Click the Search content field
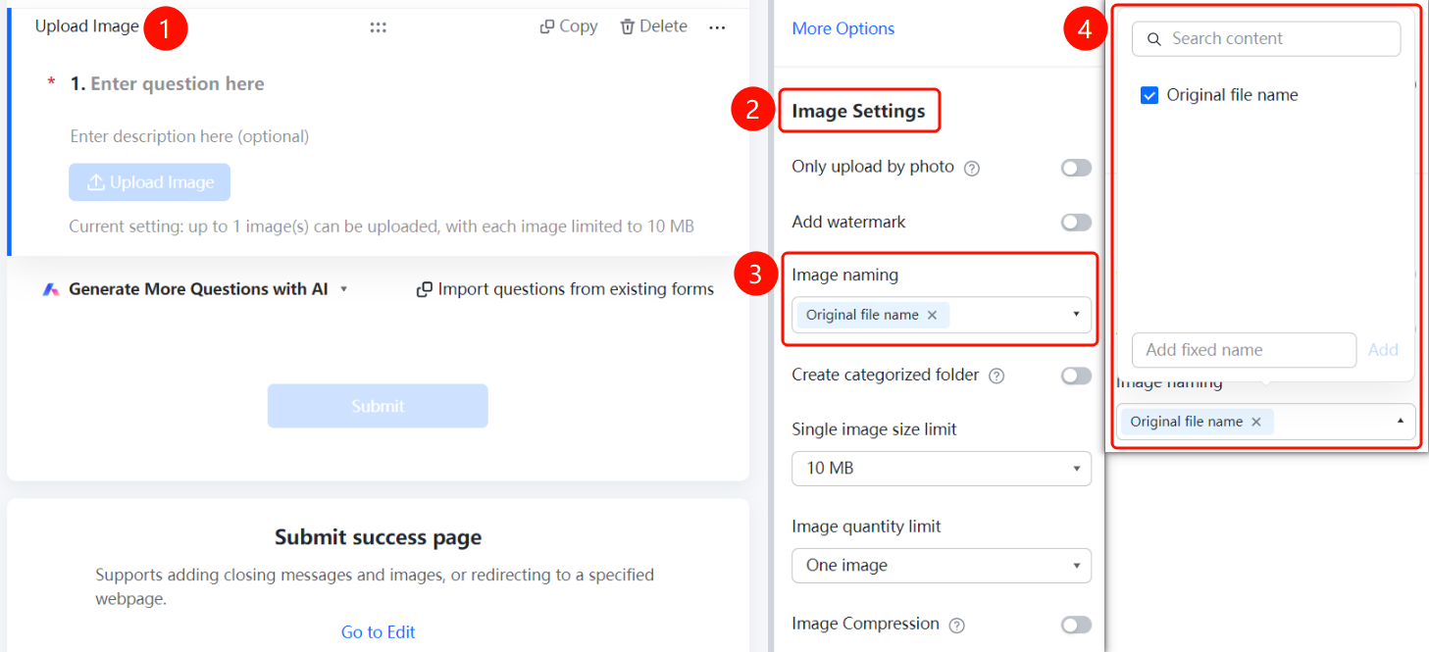The width and height of the screenshot is (1429, 652). (x=1266, y=39)
